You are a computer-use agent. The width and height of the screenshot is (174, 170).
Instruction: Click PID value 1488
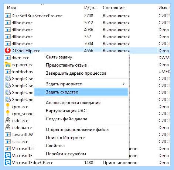[x=89, y=163]
